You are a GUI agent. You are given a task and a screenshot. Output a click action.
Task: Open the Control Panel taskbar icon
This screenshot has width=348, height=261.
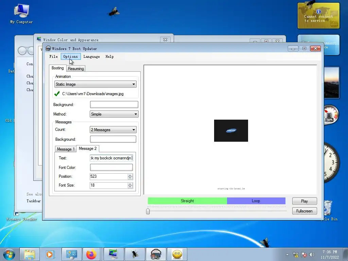coord(72,254)
